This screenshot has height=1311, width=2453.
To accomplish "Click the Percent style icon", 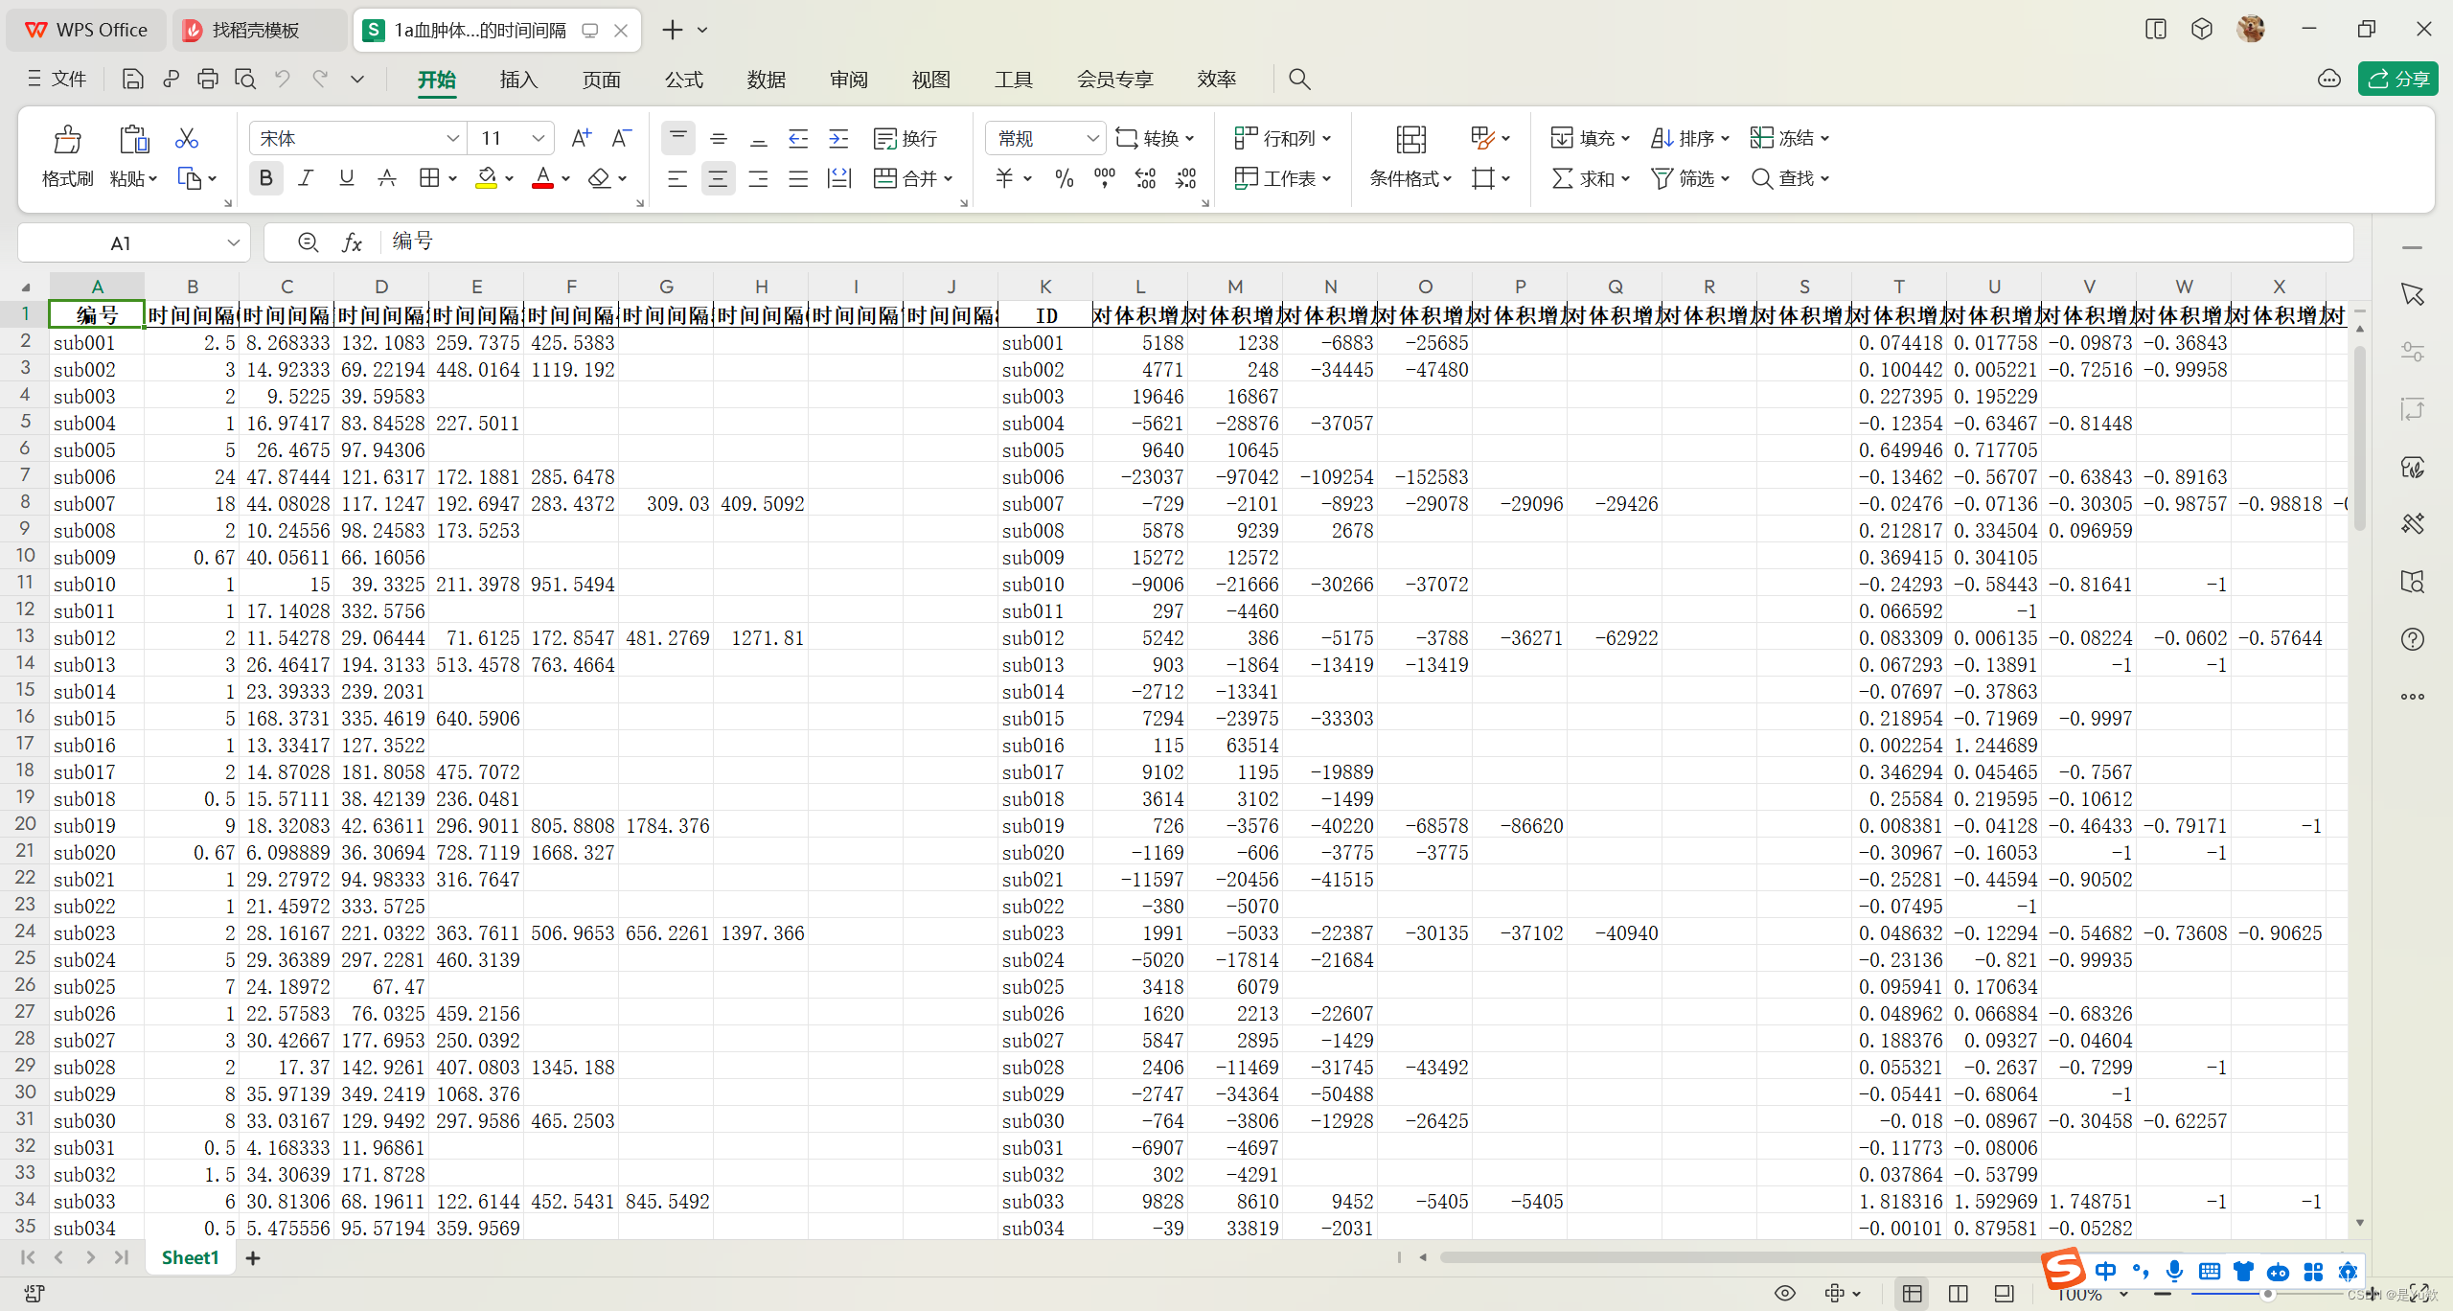I will [1064, 178].
